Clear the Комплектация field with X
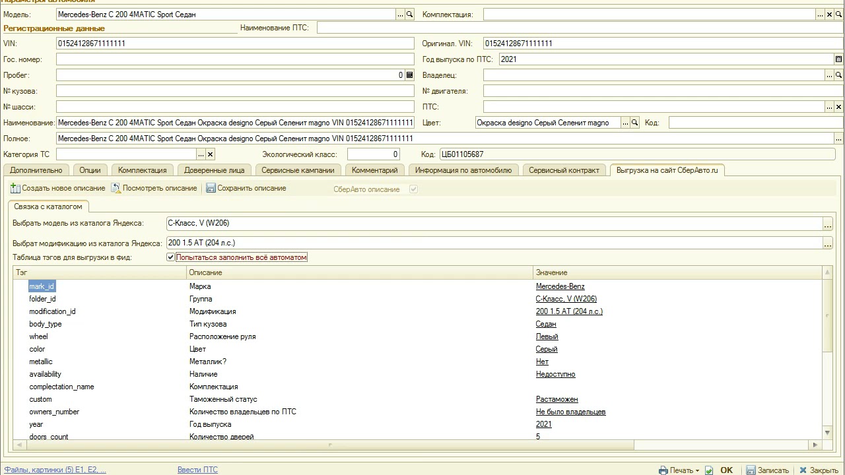The width and height of the screenshot is (845, 475). point(830,14)
